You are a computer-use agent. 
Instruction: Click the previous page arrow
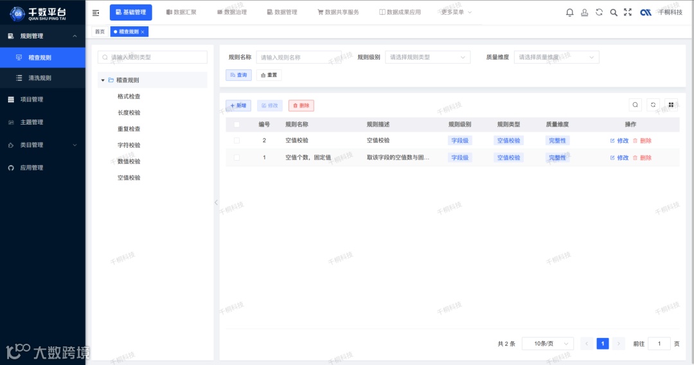[587, 344]
